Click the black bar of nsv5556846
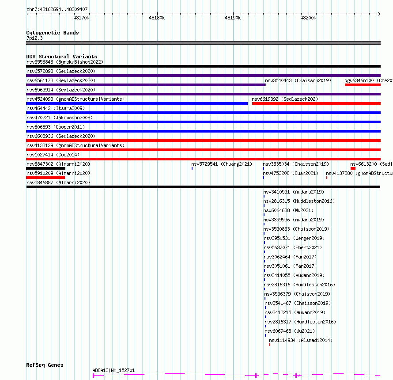Image resolution: width=393 pixels, height=380 pixels. point(203,66)
